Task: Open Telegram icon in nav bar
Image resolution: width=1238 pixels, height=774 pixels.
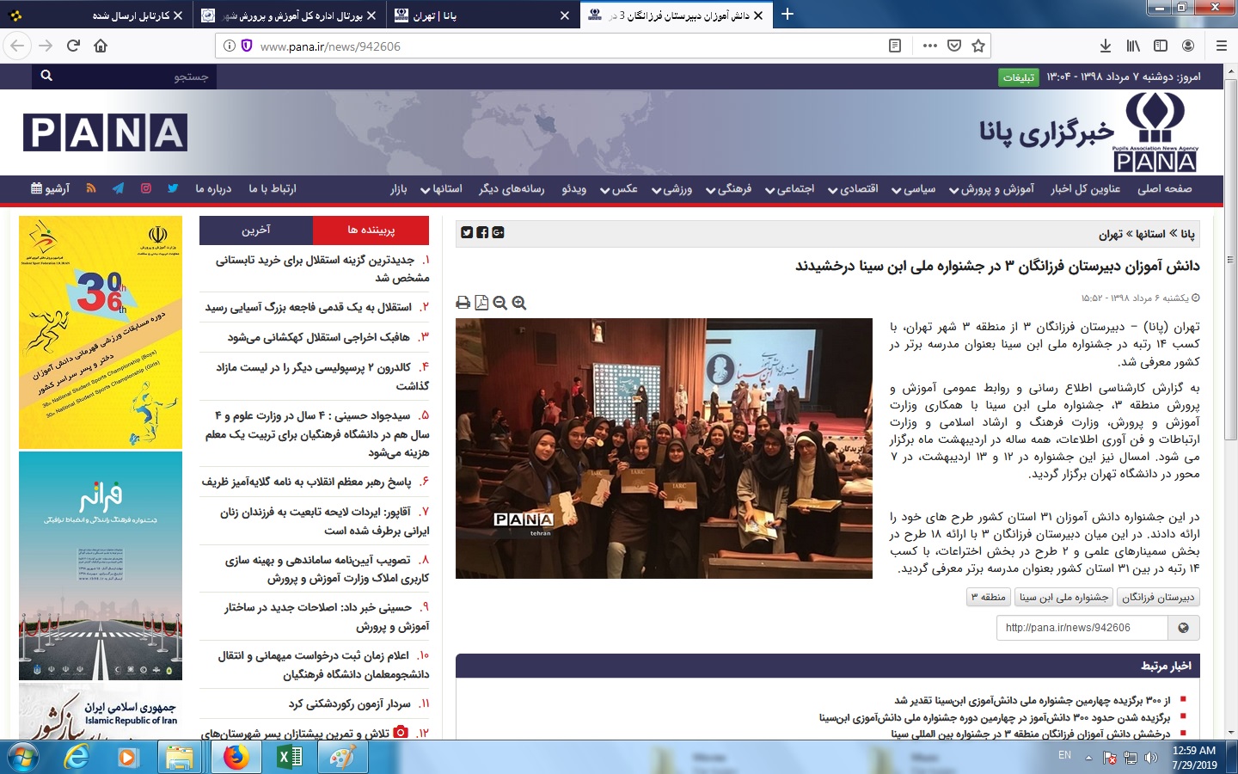Action: click(x=119, y=188)
